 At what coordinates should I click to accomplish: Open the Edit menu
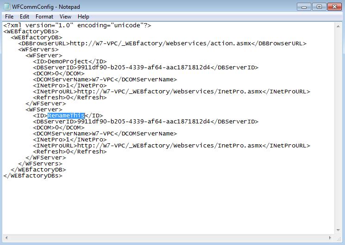tap(25, 17)
